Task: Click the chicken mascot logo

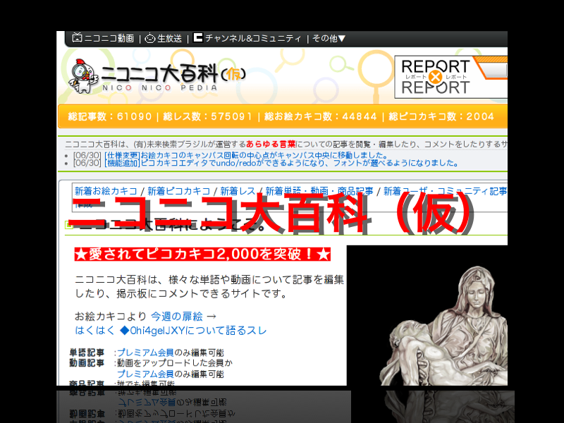Action: click(x=83, y=76)
